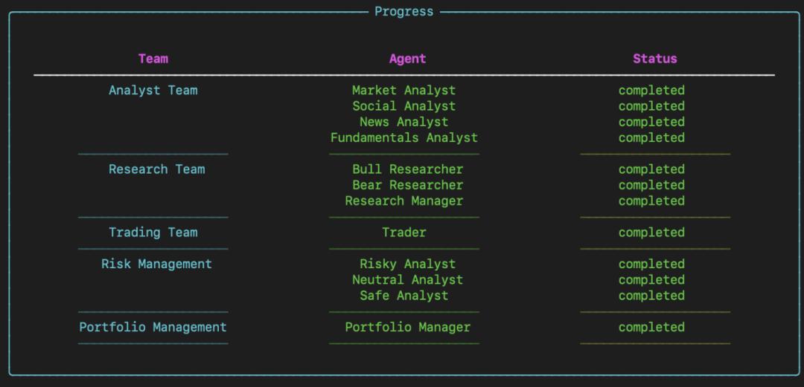The image size is (804, 387).
Task: Click the Trader's completed status
Action: 651,232
